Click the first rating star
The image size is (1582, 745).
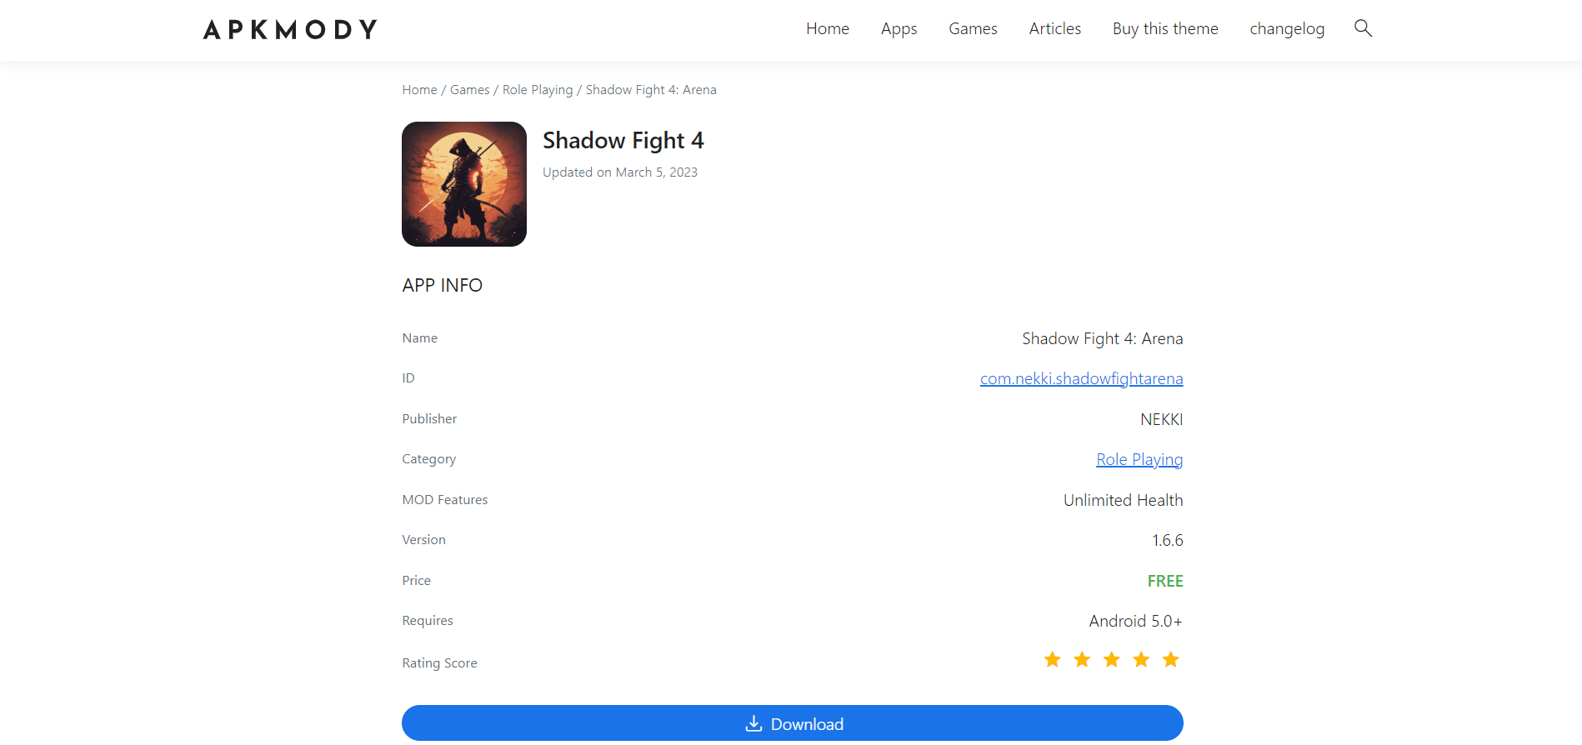click(1053, 660)
